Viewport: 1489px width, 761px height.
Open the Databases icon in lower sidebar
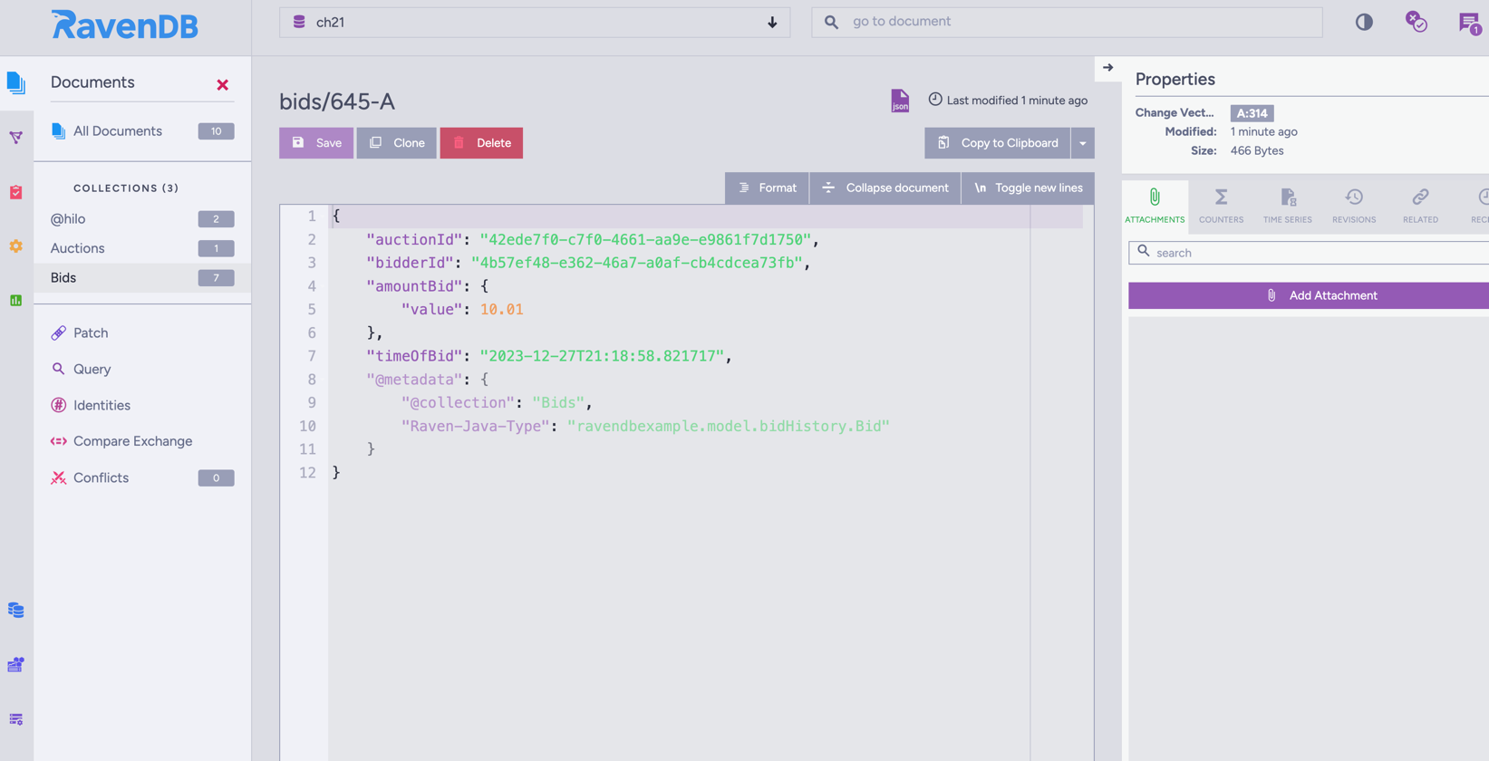point(16,610)
